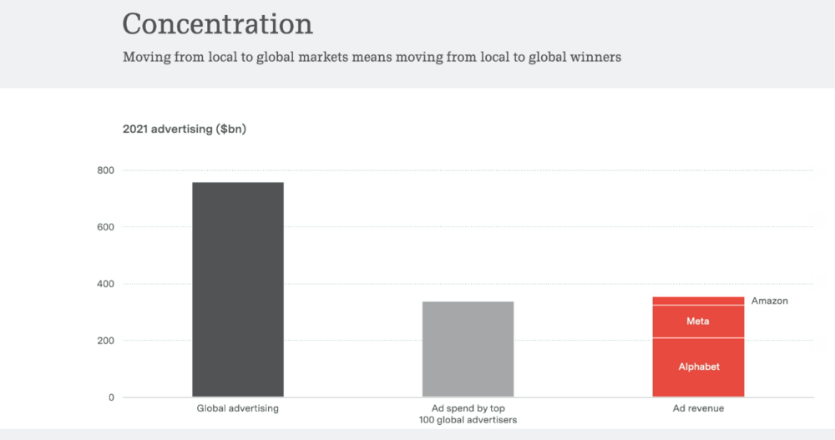
Task: Click the white "Alphabet" text in the red bar
Action: click(x=699, y=367)
